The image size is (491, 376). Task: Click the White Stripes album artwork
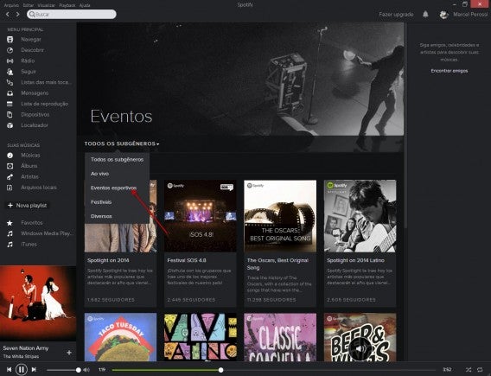(38, 303)
